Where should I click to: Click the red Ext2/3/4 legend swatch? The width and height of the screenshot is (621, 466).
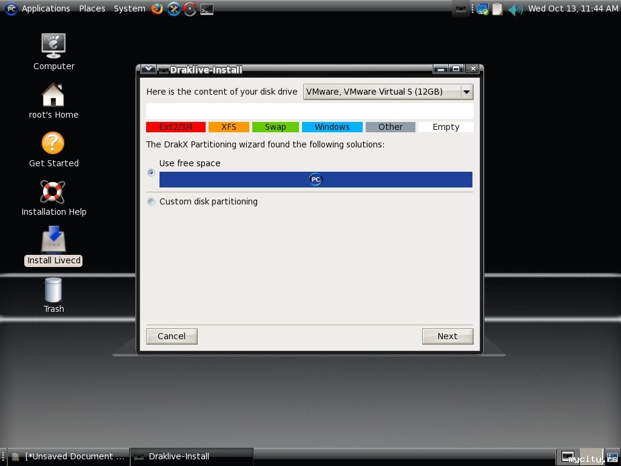pyautogui.click(x=176, y=127)
